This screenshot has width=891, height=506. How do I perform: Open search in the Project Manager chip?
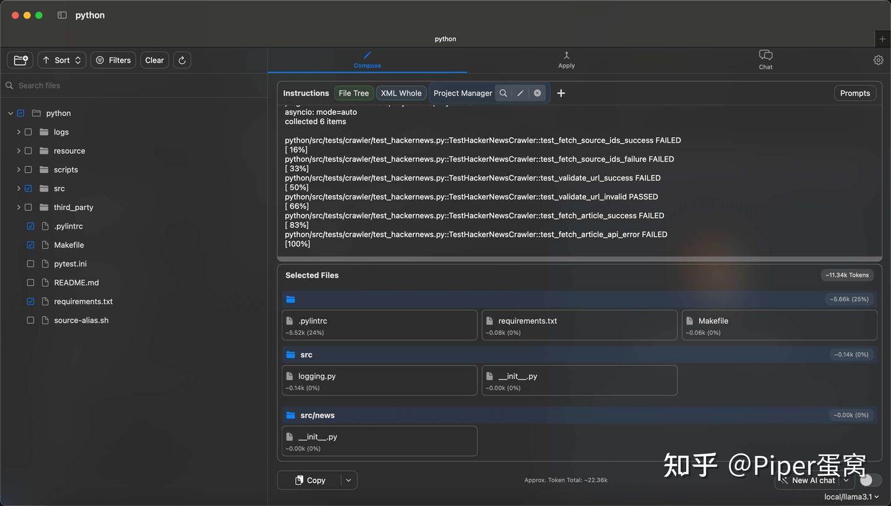[504, 93]
